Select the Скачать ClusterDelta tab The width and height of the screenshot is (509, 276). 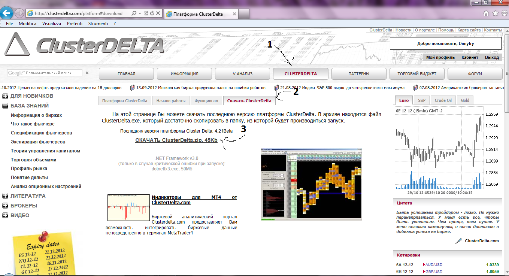[x=249, y=101]
